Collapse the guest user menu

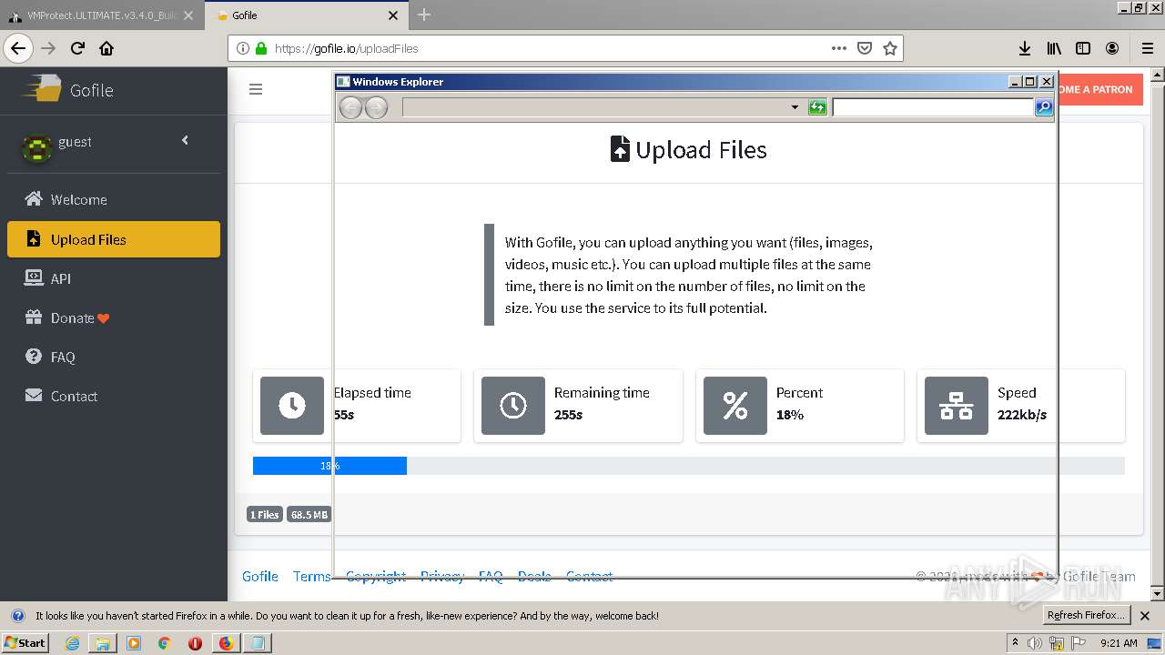(x=185, y=140)
